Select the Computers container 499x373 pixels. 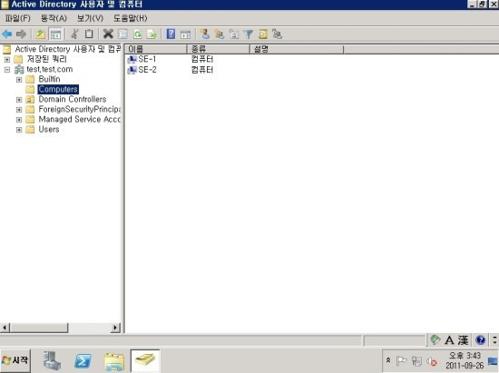[x=58, y=90]
